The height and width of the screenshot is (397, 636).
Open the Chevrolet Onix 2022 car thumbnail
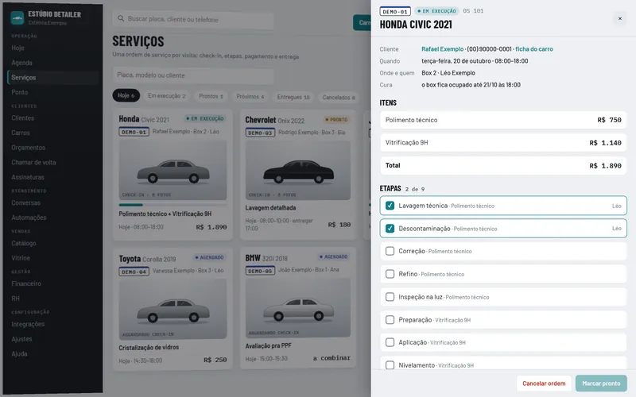click(x=298, y=171)
